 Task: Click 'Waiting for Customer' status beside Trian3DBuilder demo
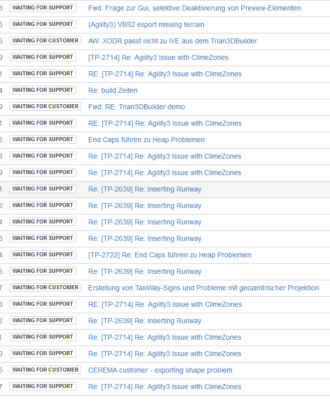(x=45, y=107)
